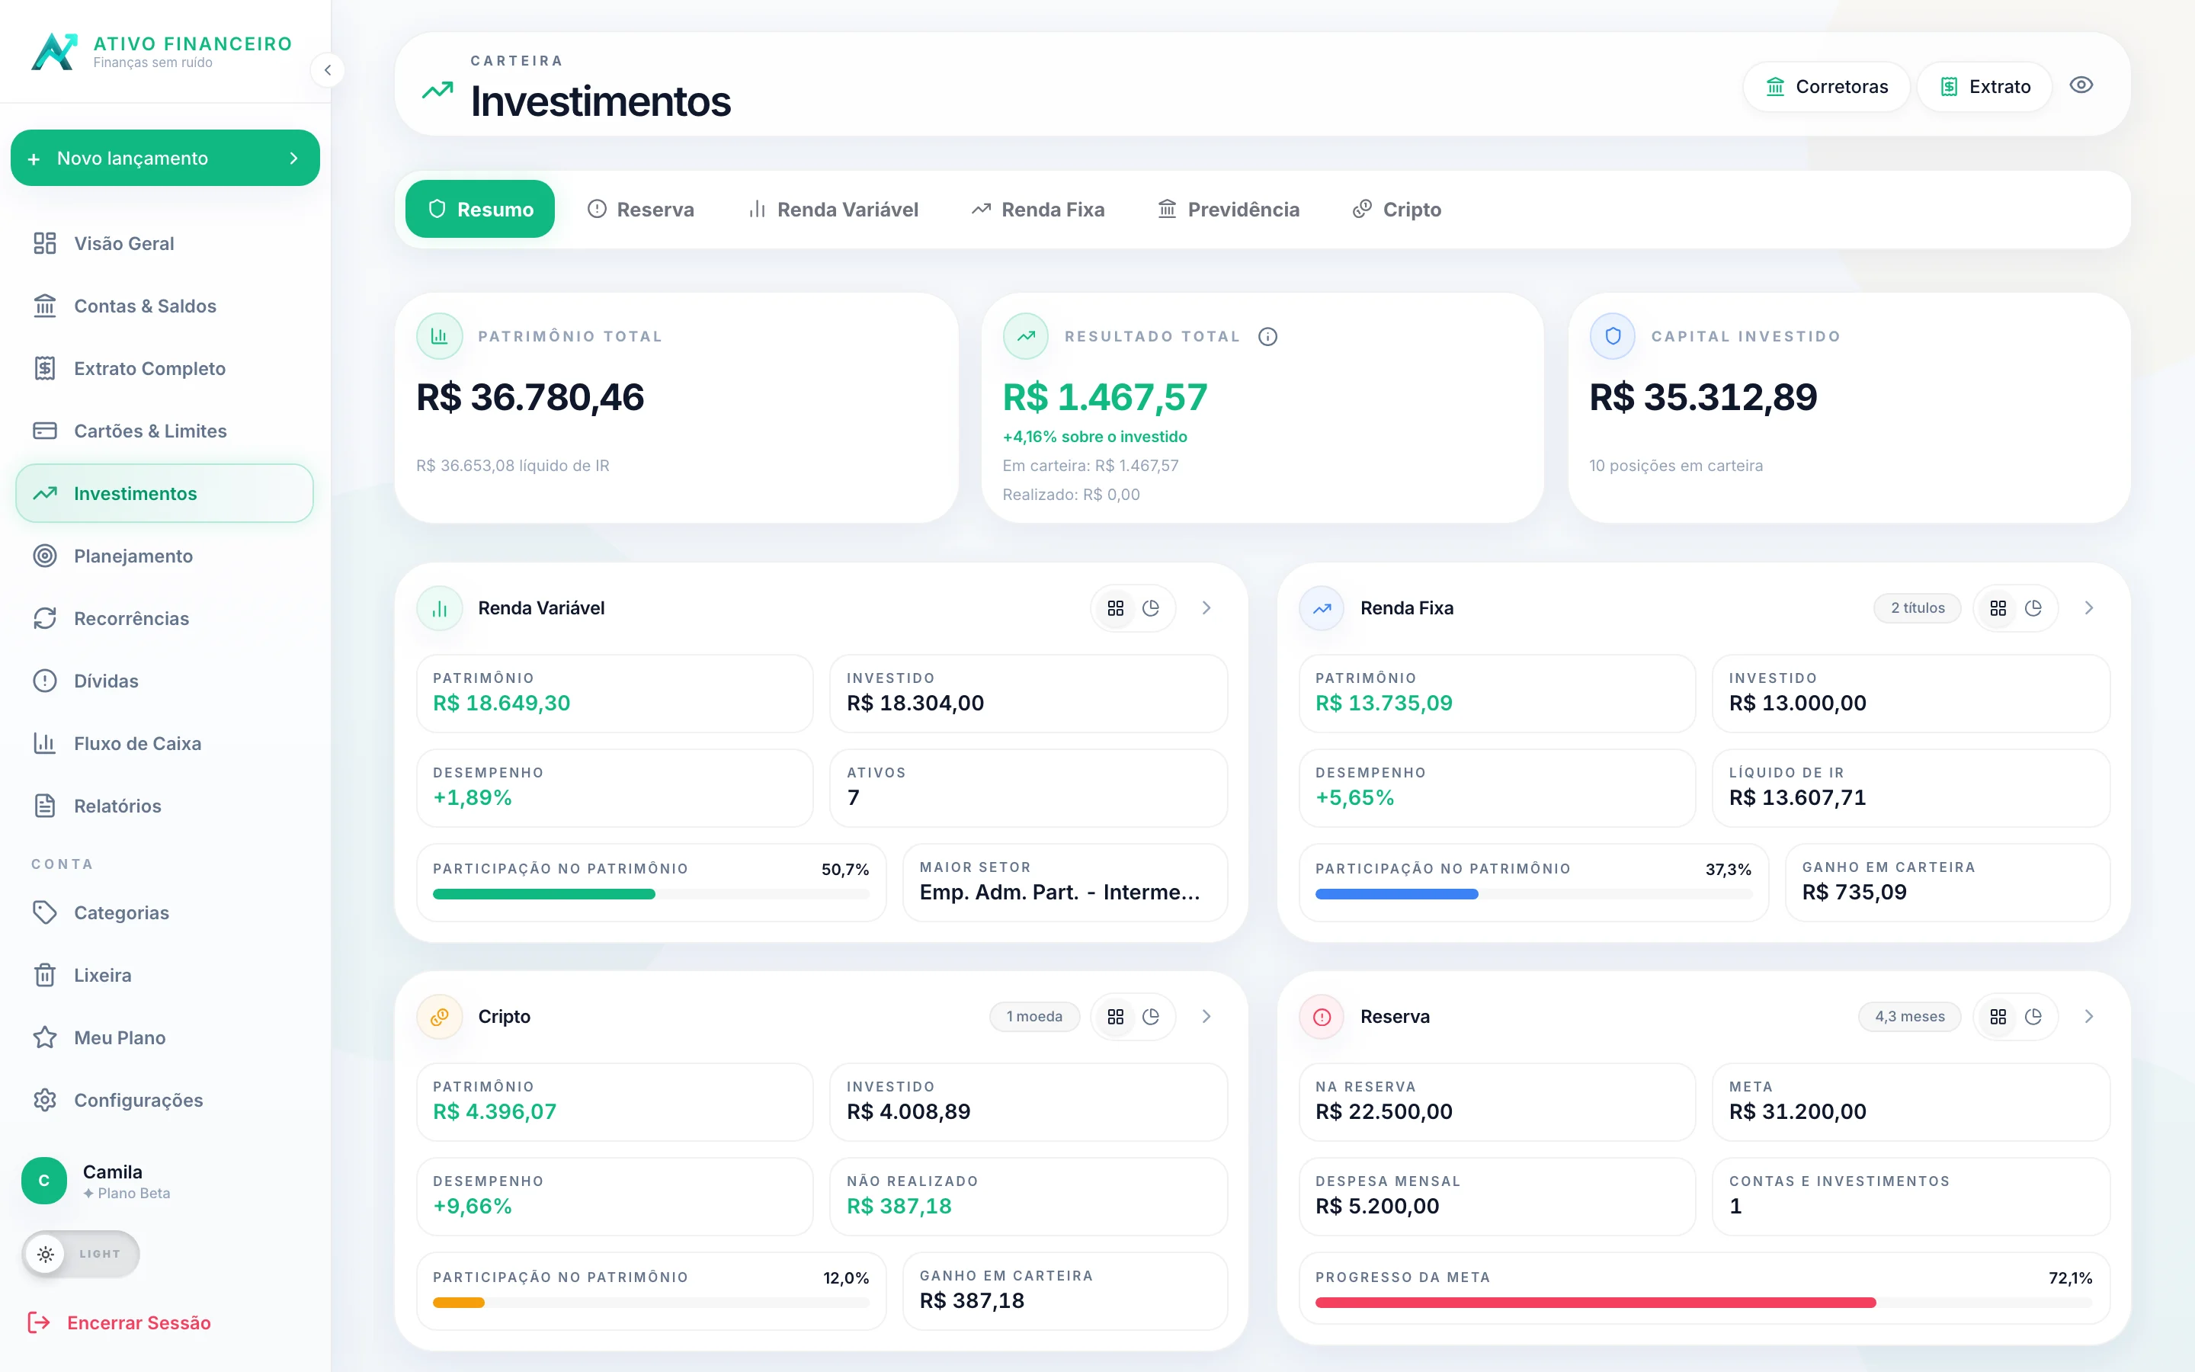Click the Renda Fixa card trend icon
This screenshot has height=1372, width=2195.
pyautogui.click(x=1322, y=608)
